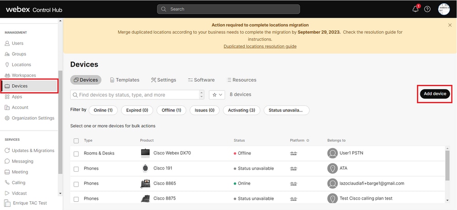Click the Users icon in sidebar
The height and width of the screenshot is (210, 457).
(7, 43)
